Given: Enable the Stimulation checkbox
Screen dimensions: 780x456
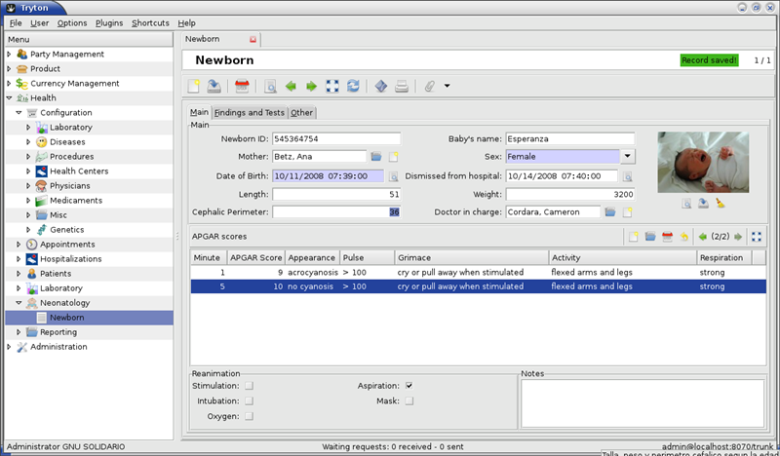Looking at the screenshot, I should [x=249, y=386].
